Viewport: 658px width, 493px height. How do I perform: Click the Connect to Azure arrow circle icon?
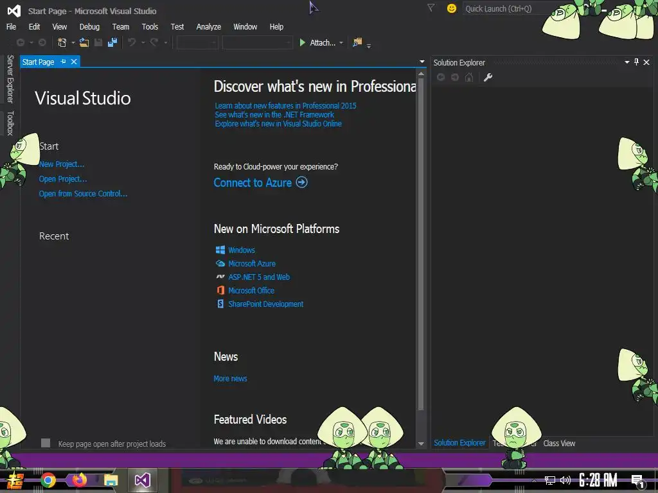(302, 182)
